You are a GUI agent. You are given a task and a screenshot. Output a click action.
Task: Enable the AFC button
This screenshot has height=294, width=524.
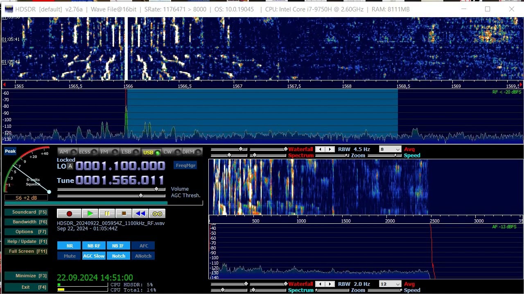(144, 246)
